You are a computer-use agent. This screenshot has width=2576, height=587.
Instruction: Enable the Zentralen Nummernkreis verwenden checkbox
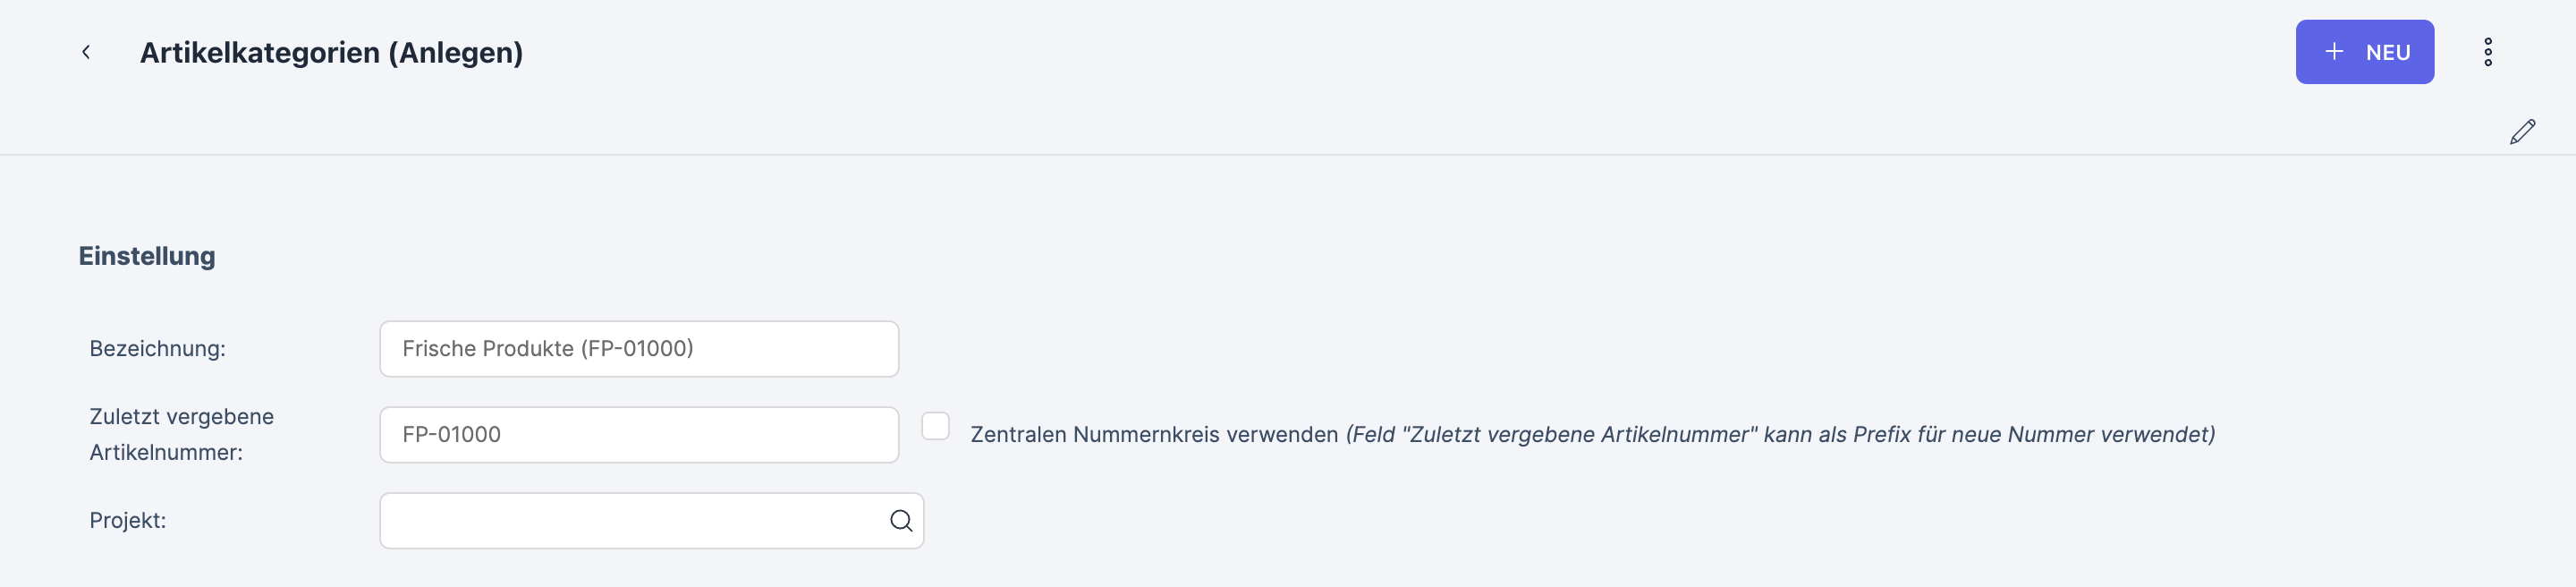pyautogui.click(x=935, y=426)
